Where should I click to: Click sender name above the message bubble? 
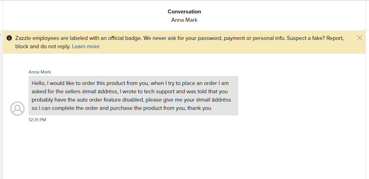point(40,72)
